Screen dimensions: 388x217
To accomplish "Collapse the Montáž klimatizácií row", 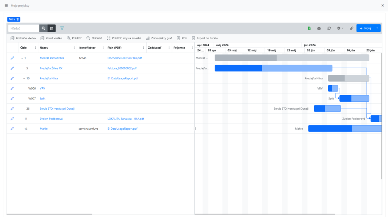I will (x=22, y=58).
